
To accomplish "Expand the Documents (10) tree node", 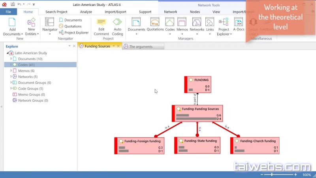I will coord(11,59).
